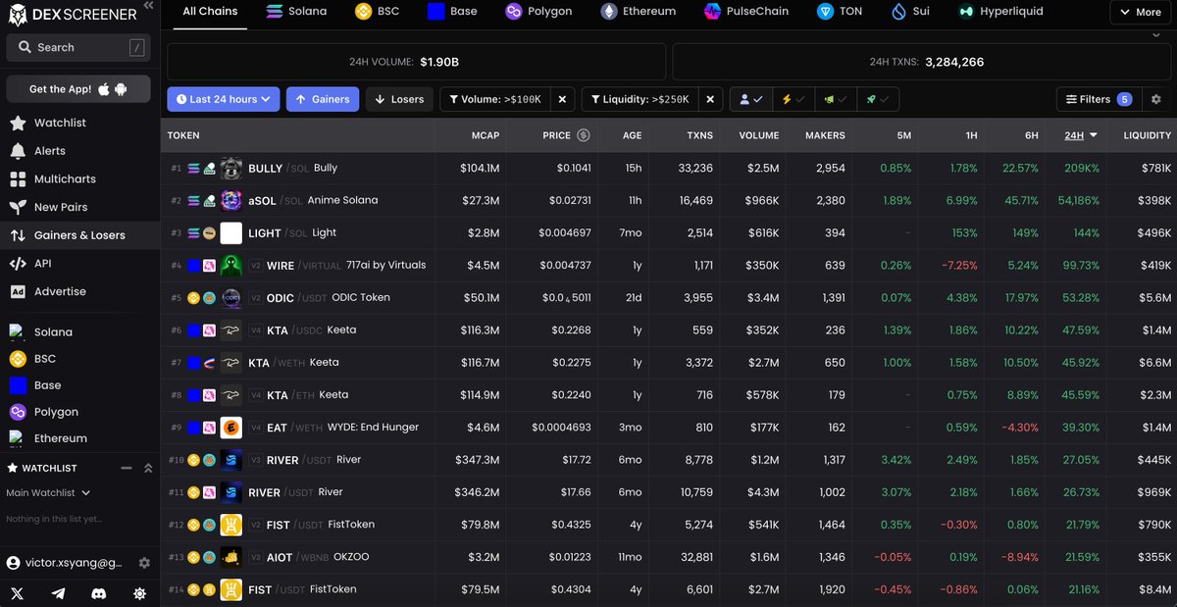Click victor.xsyang account email
This screenshot has height=607, width=1177.
74,563
